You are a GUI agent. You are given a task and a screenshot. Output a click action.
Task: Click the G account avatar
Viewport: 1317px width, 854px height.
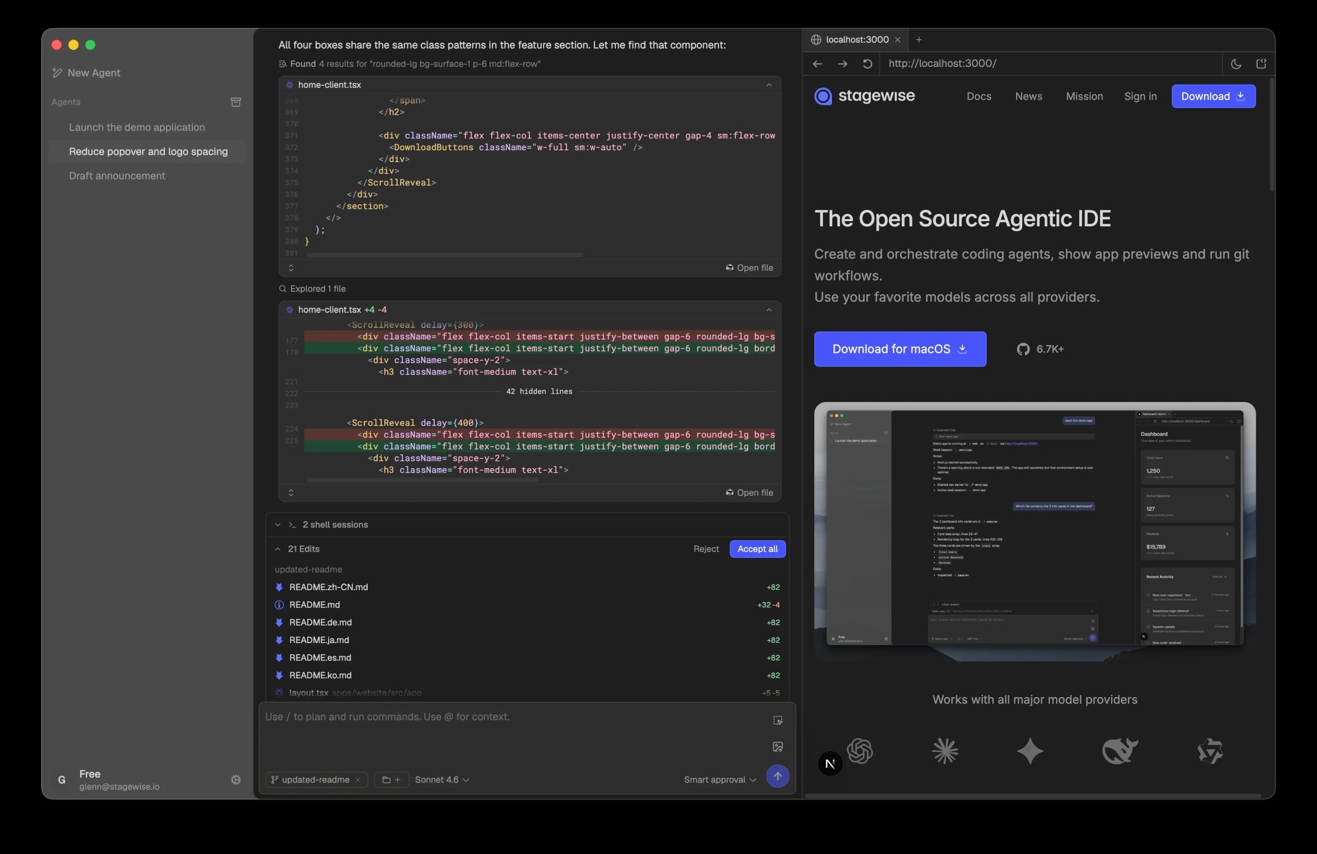(x=62, y=779)
